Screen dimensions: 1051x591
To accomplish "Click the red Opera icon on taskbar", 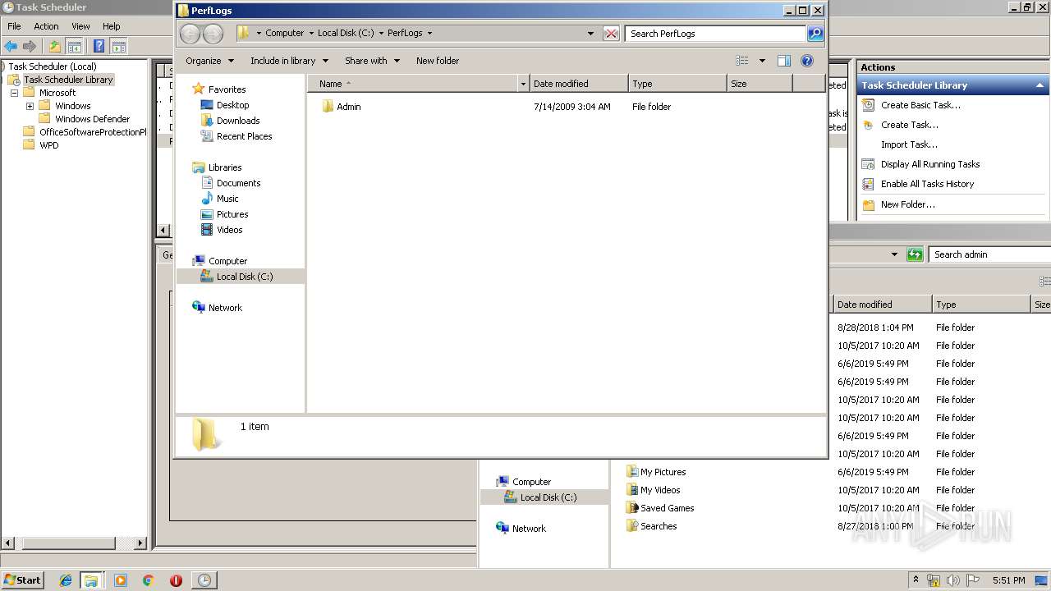I will point(176,580).
